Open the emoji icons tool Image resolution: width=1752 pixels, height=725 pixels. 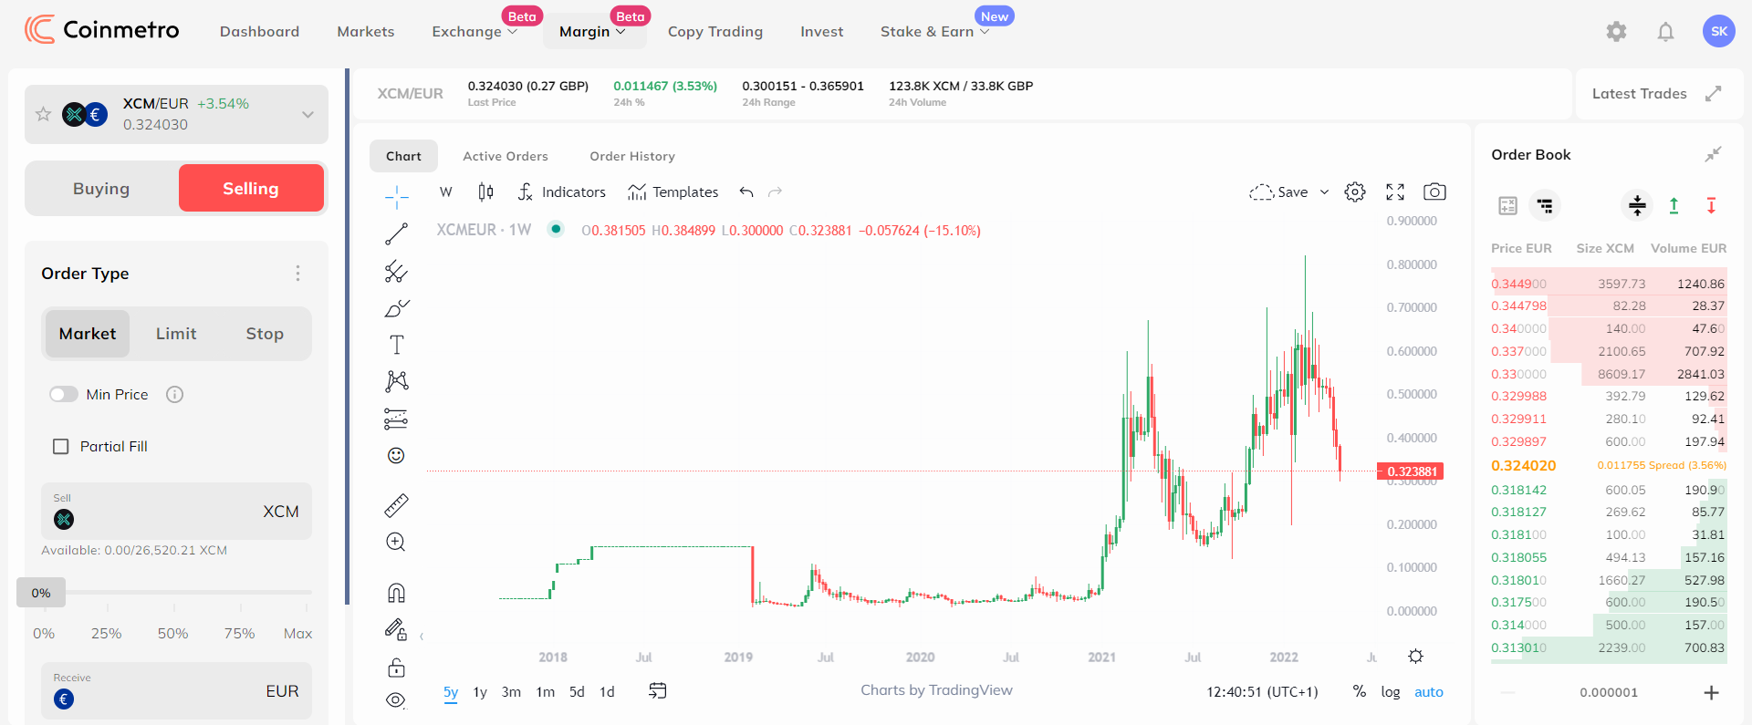click(396, 455)
